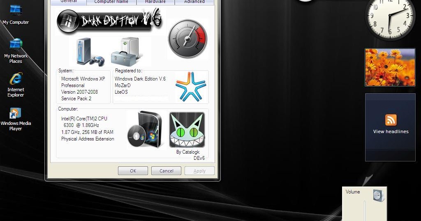Image resolution: width=421 pixels, height=221 pixels.
Task: Click the 'Windows Dark Edition V.6' text
Action: pyautogui.click(x=140, y=79)
